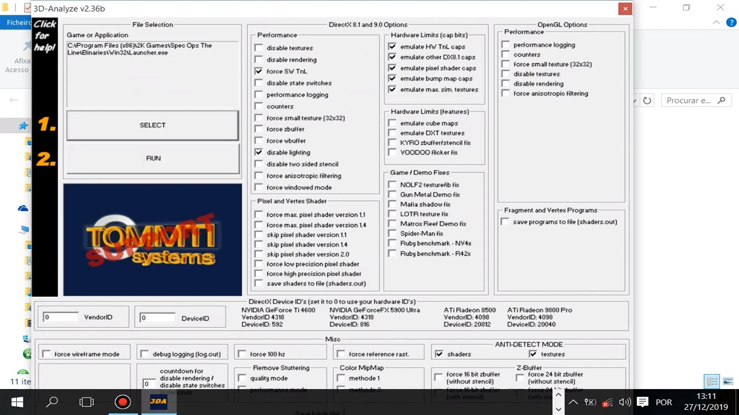Viewport: 739px width, 415px height.
Task: Click SELECT to choose a game executable
Action: (x=152, y=125)
